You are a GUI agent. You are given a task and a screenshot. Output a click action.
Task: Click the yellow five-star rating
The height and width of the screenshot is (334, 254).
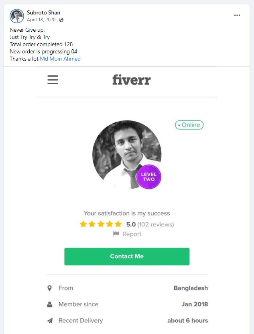pyautogui.click(x=100, y=224)
